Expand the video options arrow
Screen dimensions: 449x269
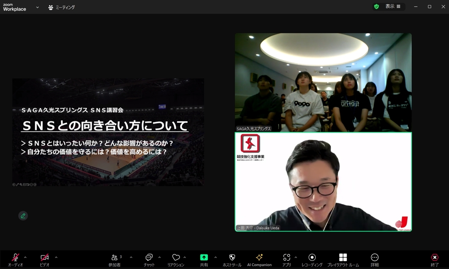[x=56, y=257]
